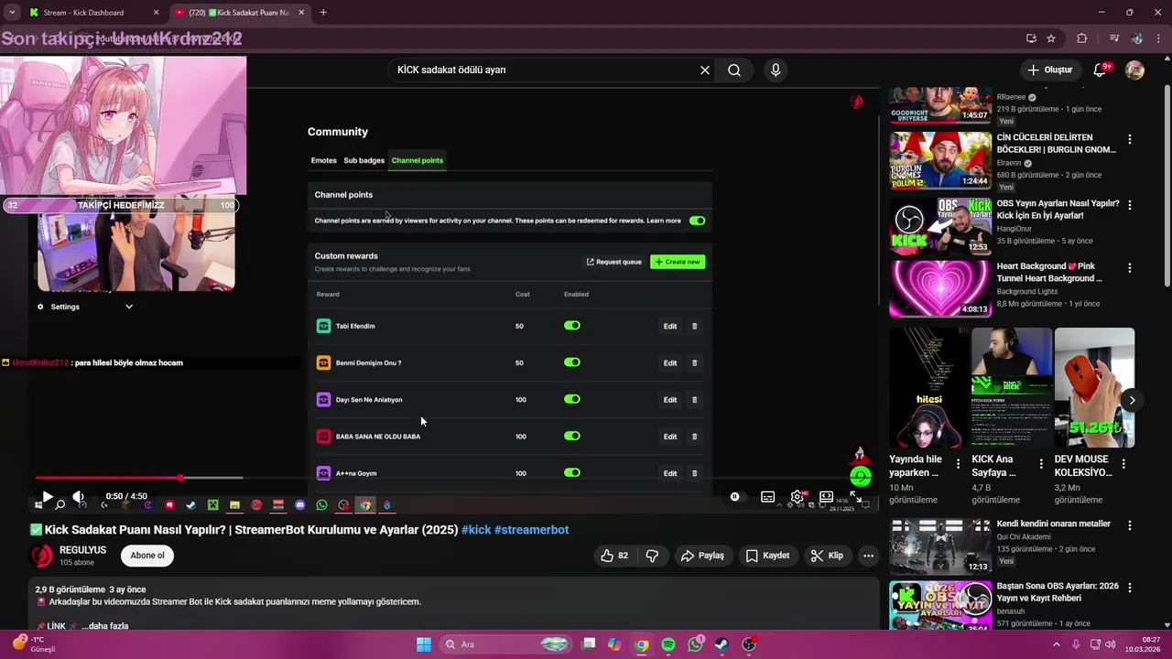Switch video to miniplayer mode
This screenshot has width=1172, height=659.
(826, 497)
